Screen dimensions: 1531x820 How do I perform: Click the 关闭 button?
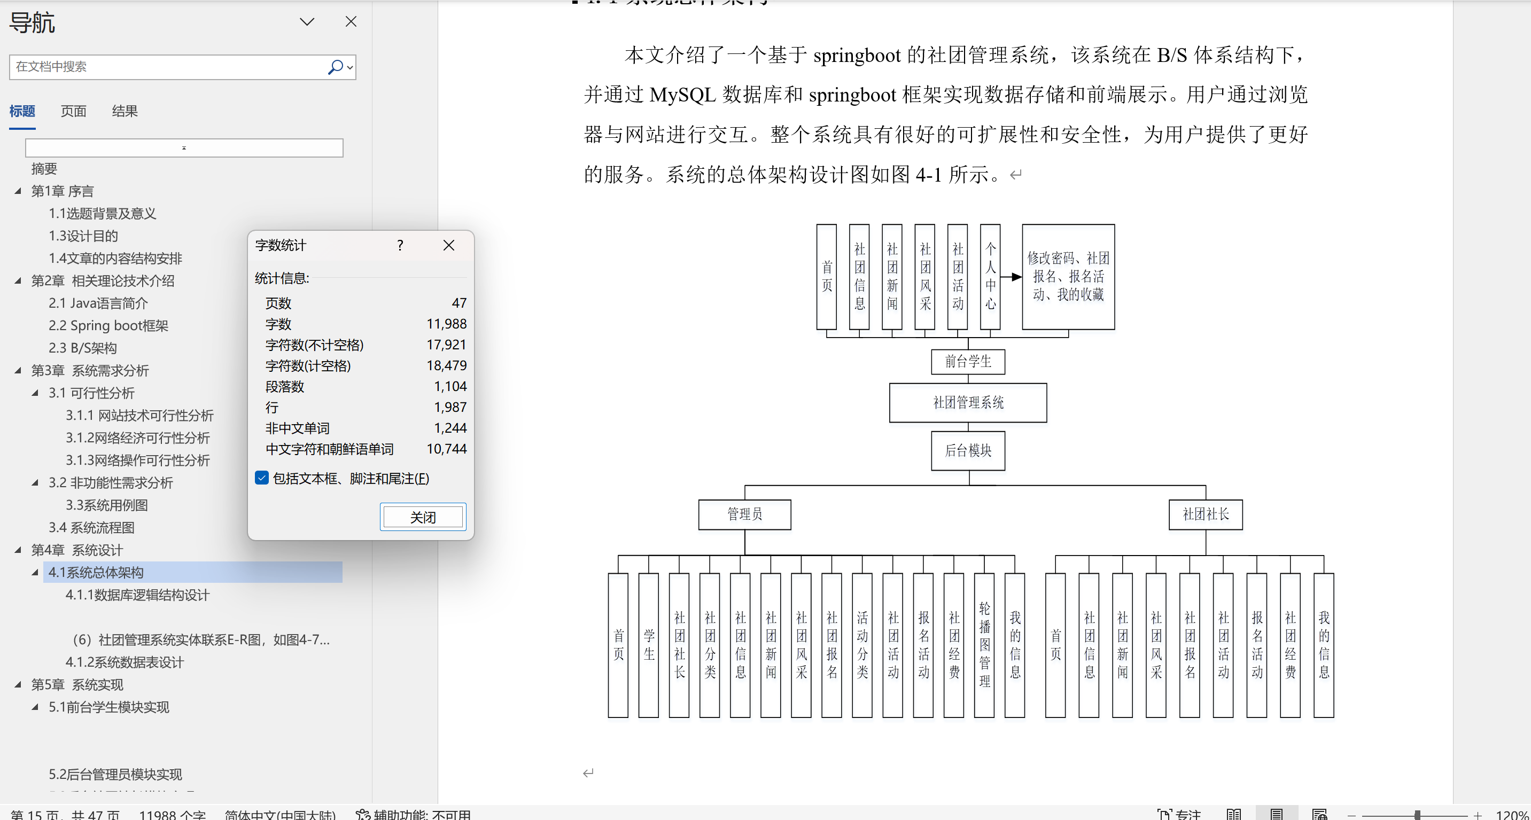(423, 517)
